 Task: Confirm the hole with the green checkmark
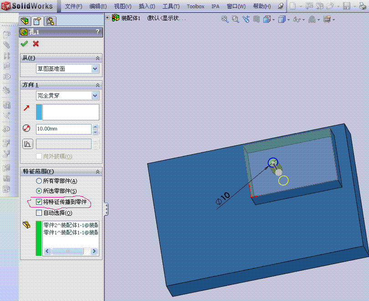tap(24, 44)
